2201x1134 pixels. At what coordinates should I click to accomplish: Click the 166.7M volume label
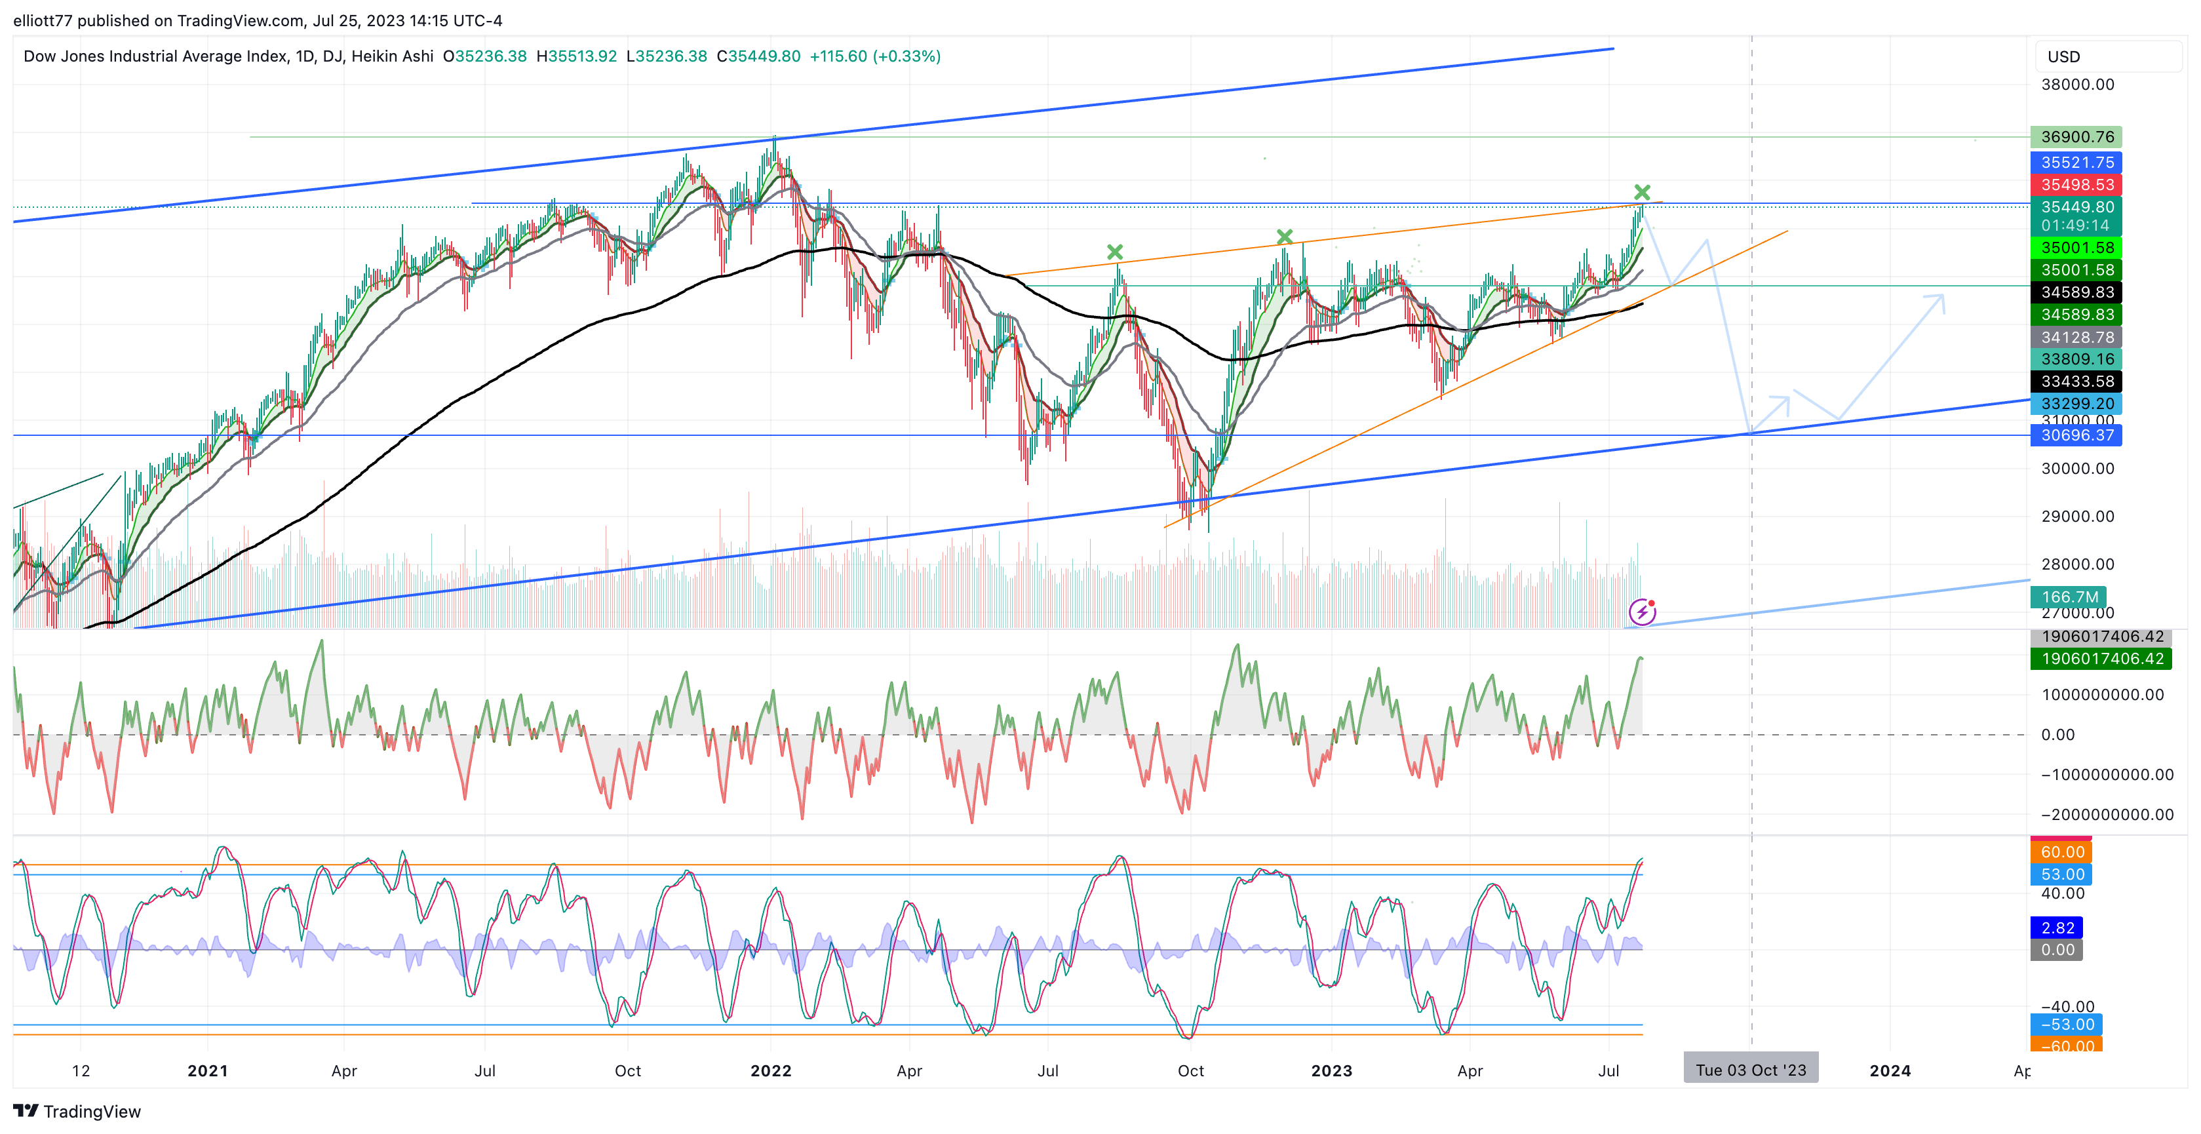point(2068,597)
